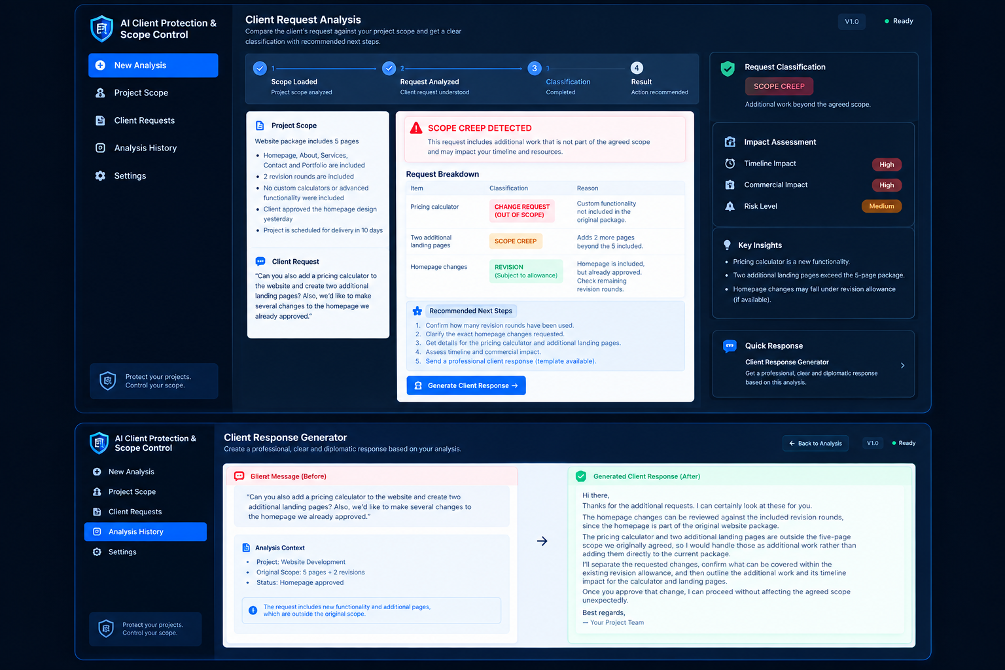1005x670 pixels.
Task: Click the Generated Client Response check icon
Action: (581, 476)
